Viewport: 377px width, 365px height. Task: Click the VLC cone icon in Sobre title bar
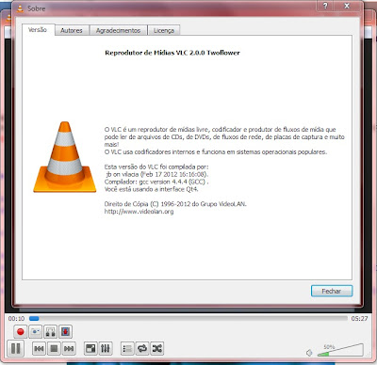click(20, 8)
